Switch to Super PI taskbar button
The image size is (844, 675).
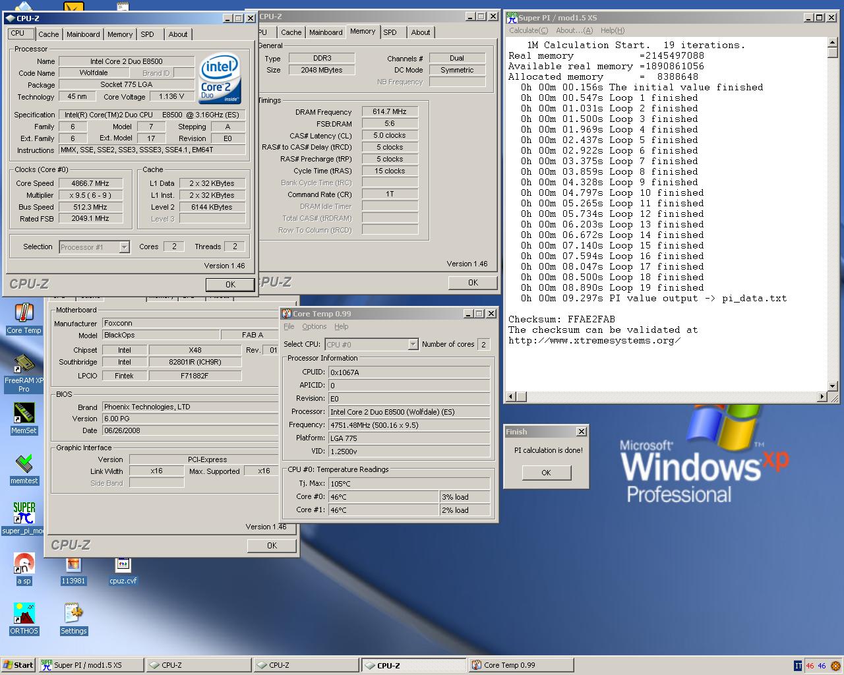click(90, 665)
